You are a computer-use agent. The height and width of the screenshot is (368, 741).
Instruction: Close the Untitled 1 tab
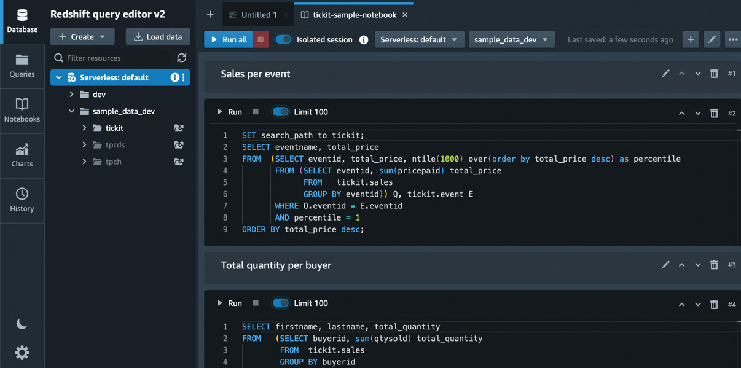click(x=286, y=15)
